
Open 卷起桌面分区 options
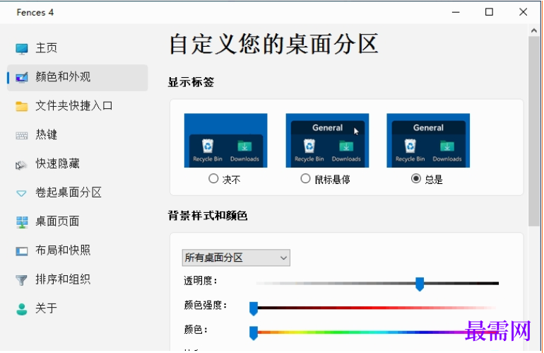pos(78,193)
